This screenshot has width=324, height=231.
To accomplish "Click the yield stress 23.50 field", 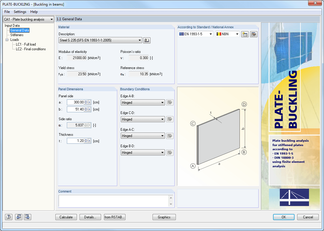I will pyautogui.click(x=77, y=74).
